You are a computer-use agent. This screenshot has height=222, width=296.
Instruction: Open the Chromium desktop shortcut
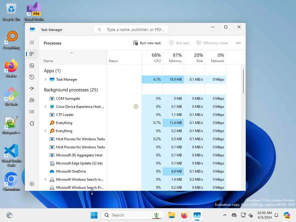[11, 182]
